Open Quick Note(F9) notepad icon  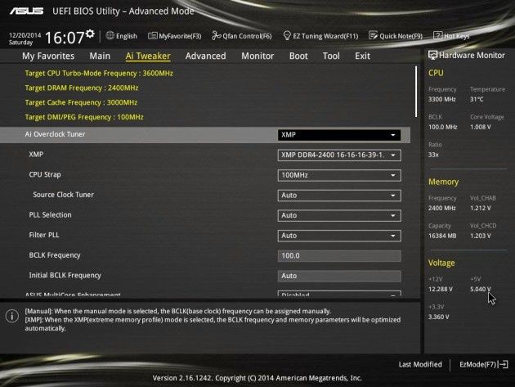[373, 35]
